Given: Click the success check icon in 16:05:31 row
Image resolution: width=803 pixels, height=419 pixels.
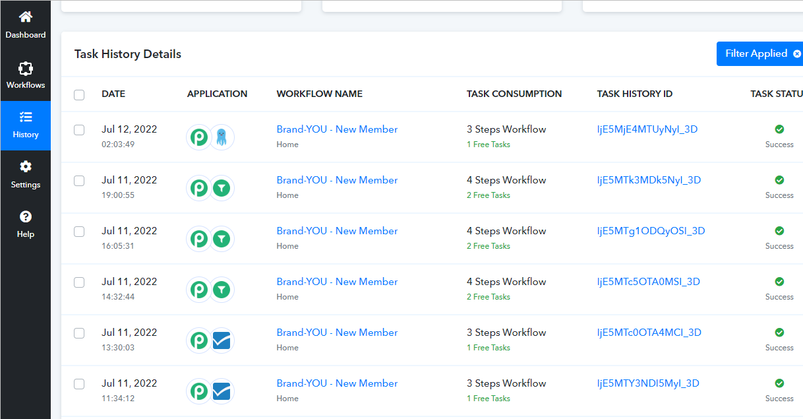Looking at the screenshot, I should pyautogui.click(x=779, y=231).
